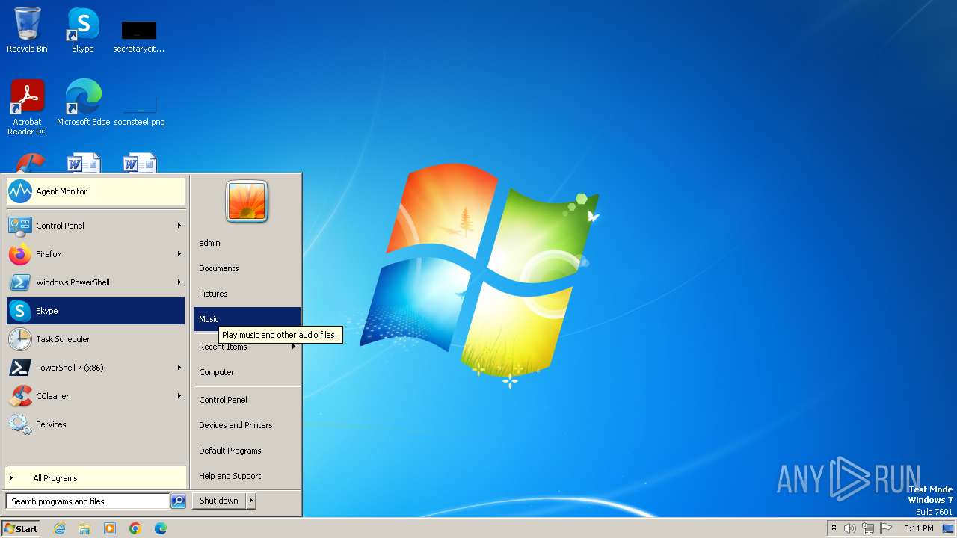Click the show desktop tray icon
The image size is (957, 538).
pyautogui.click(x=948, y=528)
